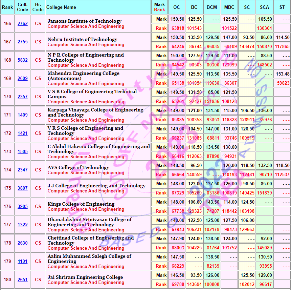This screenshot has height=290, width=291.
Task: Click college code 1322 link
Action: tap(23, 225)
